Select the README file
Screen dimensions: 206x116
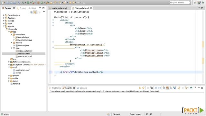point(16,84)
